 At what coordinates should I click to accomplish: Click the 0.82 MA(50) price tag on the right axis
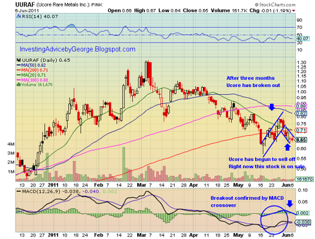(301, 113)
